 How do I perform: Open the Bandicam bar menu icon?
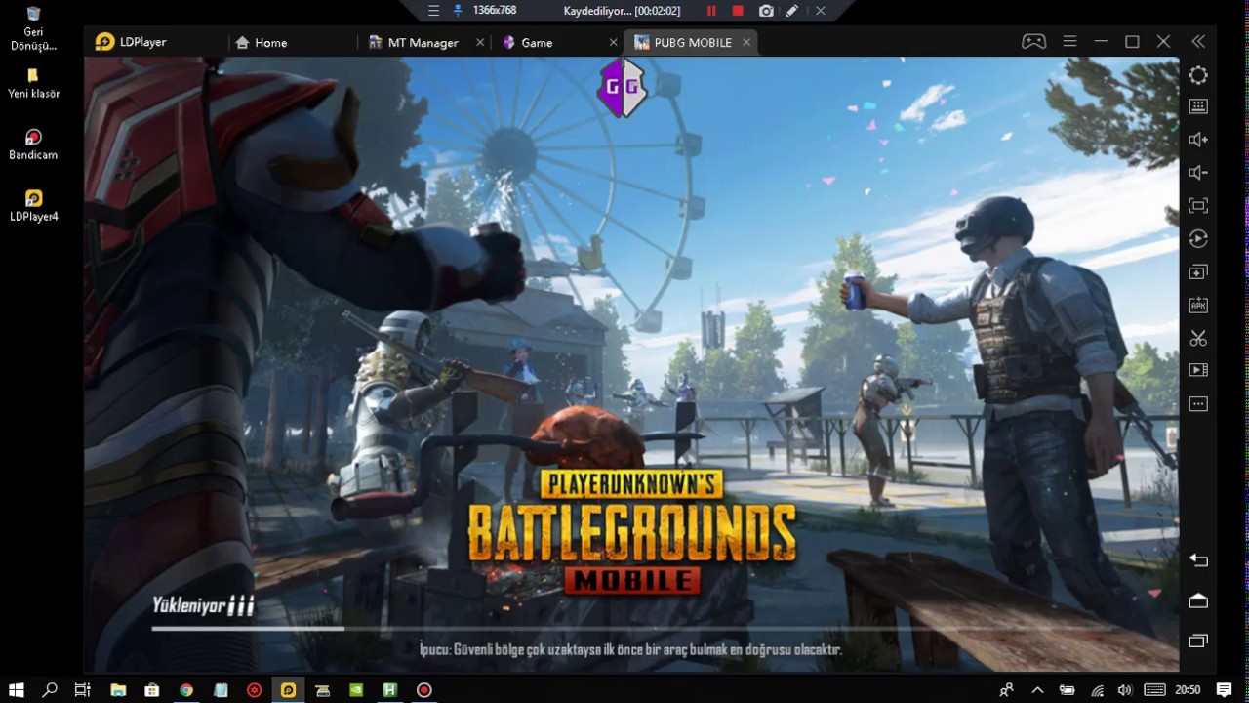click(434, 11)
